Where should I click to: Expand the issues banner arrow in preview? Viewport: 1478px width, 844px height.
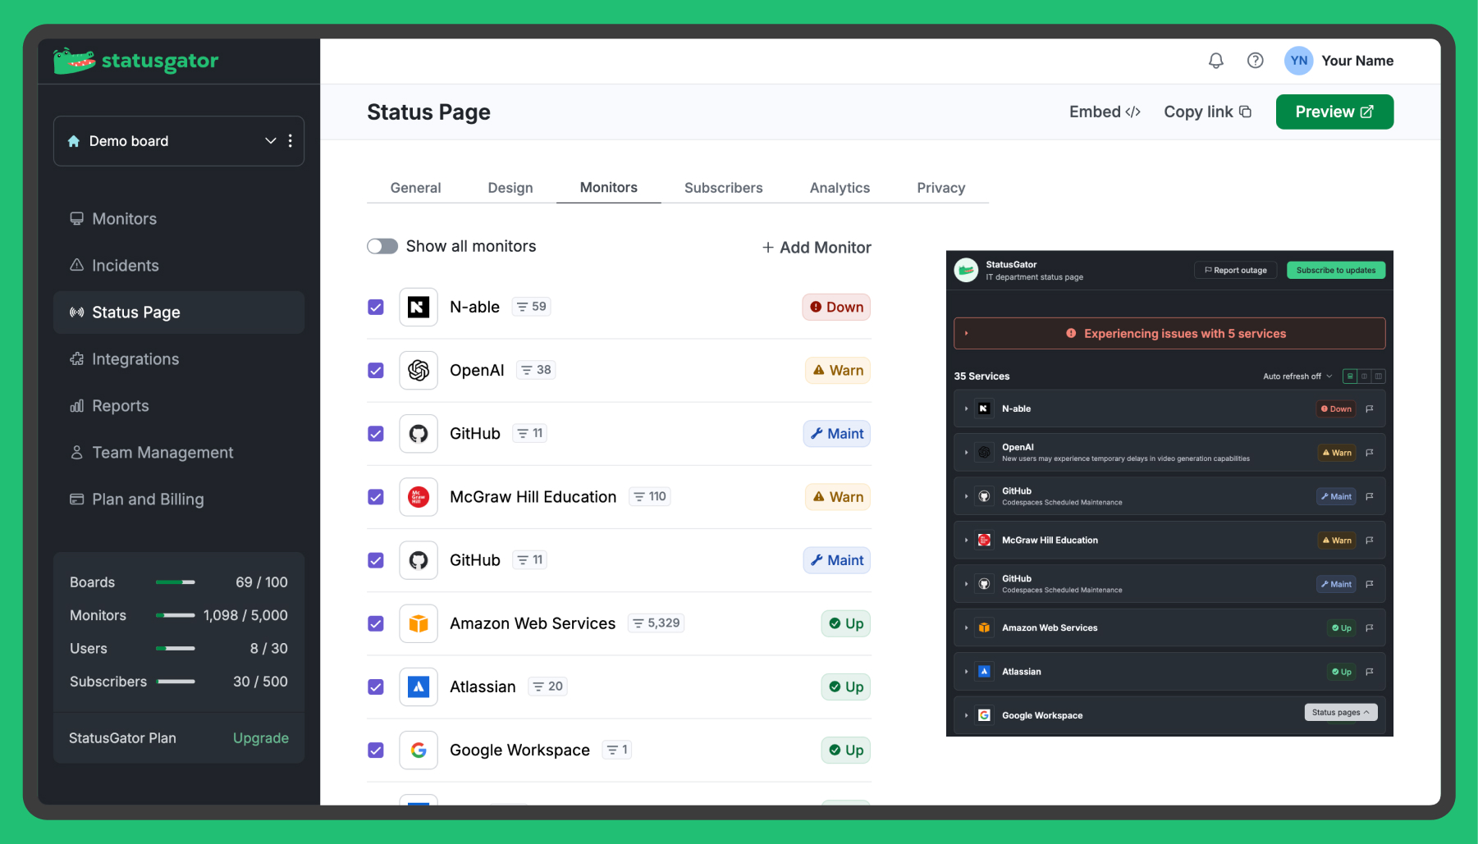(967, 333)
